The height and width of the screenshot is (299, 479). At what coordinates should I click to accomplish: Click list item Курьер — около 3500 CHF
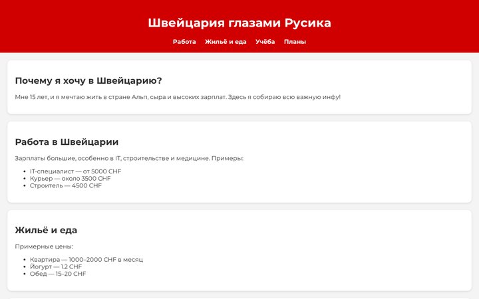(x=71, y=178)
